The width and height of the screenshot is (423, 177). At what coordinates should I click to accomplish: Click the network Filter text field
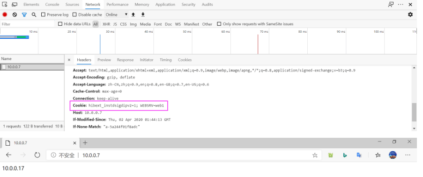pyautogui.click(x=28, y=24)
